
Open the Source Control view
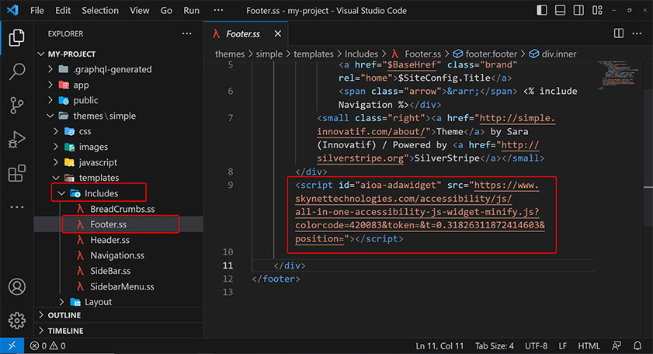coord(16,106)
